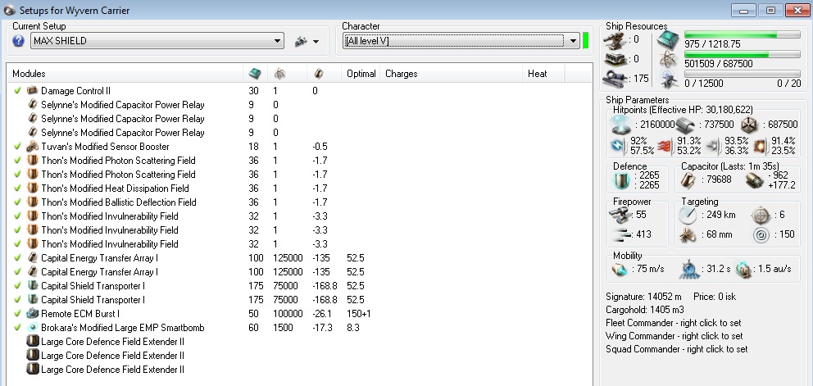Click the powergrid usage bar 501509 / 687500
Viewport: 813px width, 386px height.
[742, 54]
